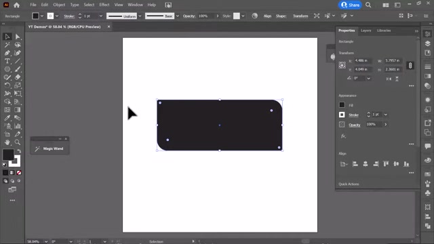Select the Ellipse shape tool
Viewport: 434px width, 244px height.
click(7, 69)
